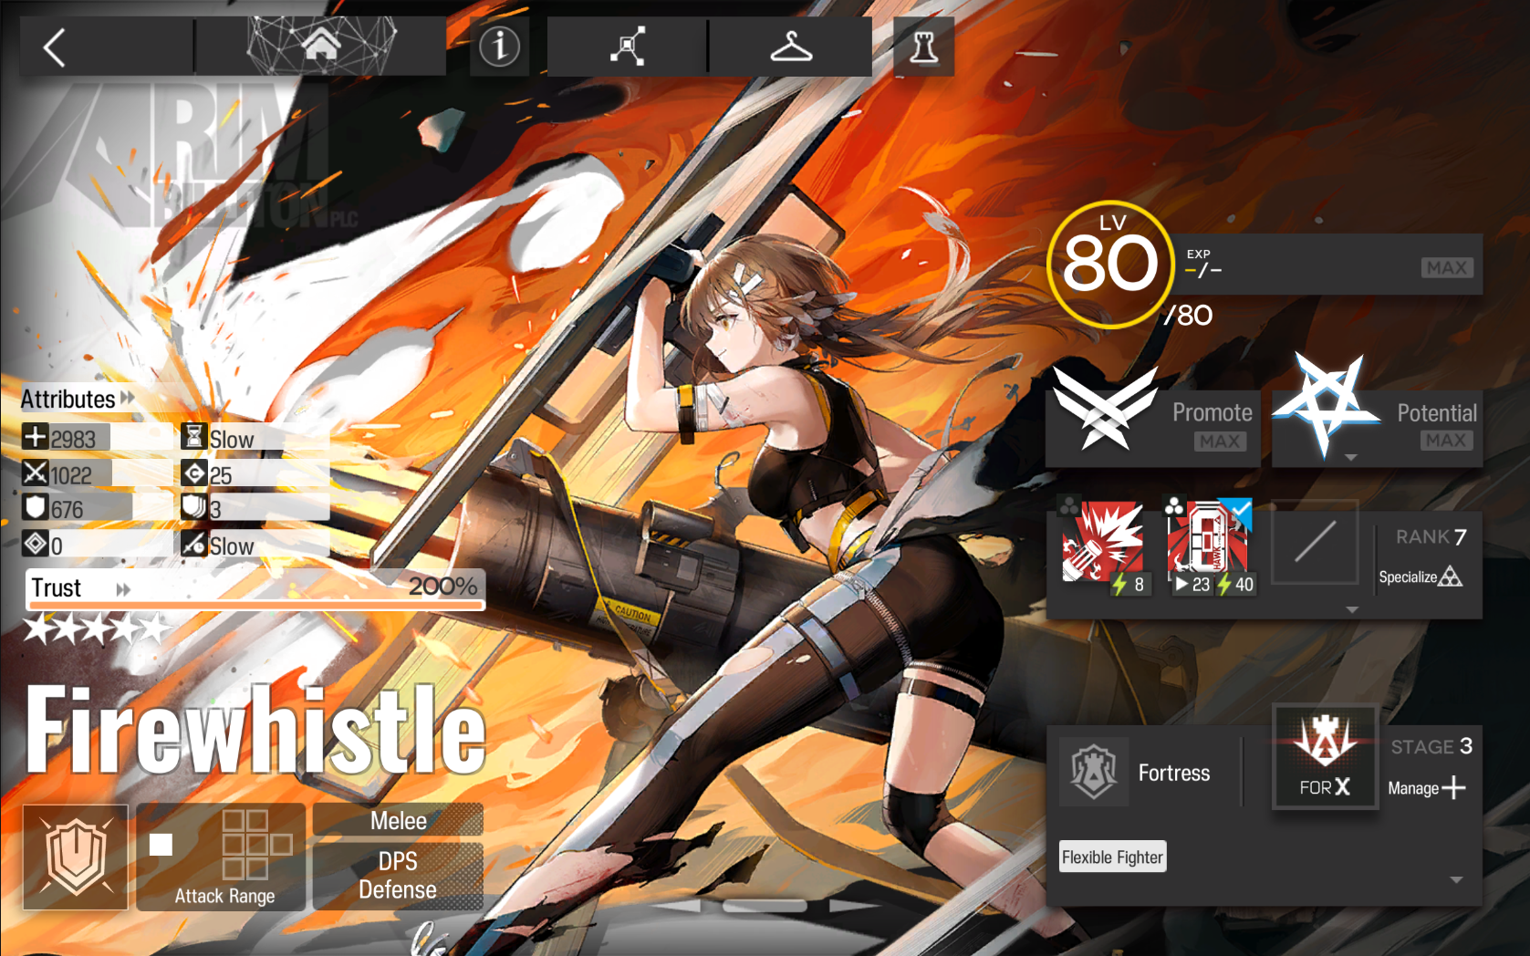Screen dimensions: 1530x956
Task: Tap the empty third skill slot
Action: (1315, 543)
